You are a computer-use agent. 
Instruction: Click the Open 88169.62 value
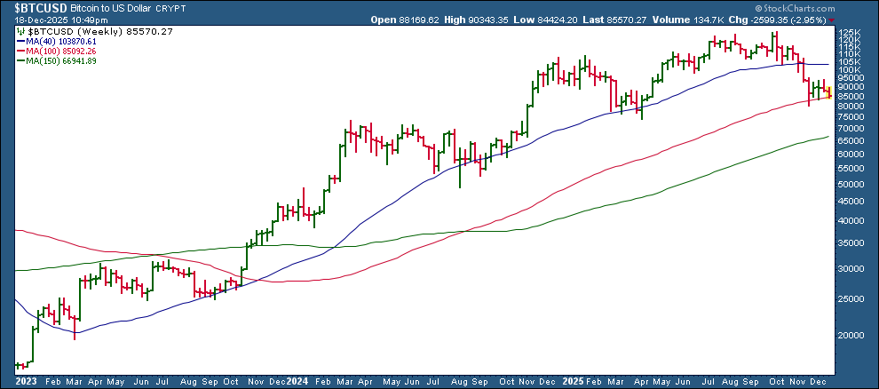[x=406, y=20]
